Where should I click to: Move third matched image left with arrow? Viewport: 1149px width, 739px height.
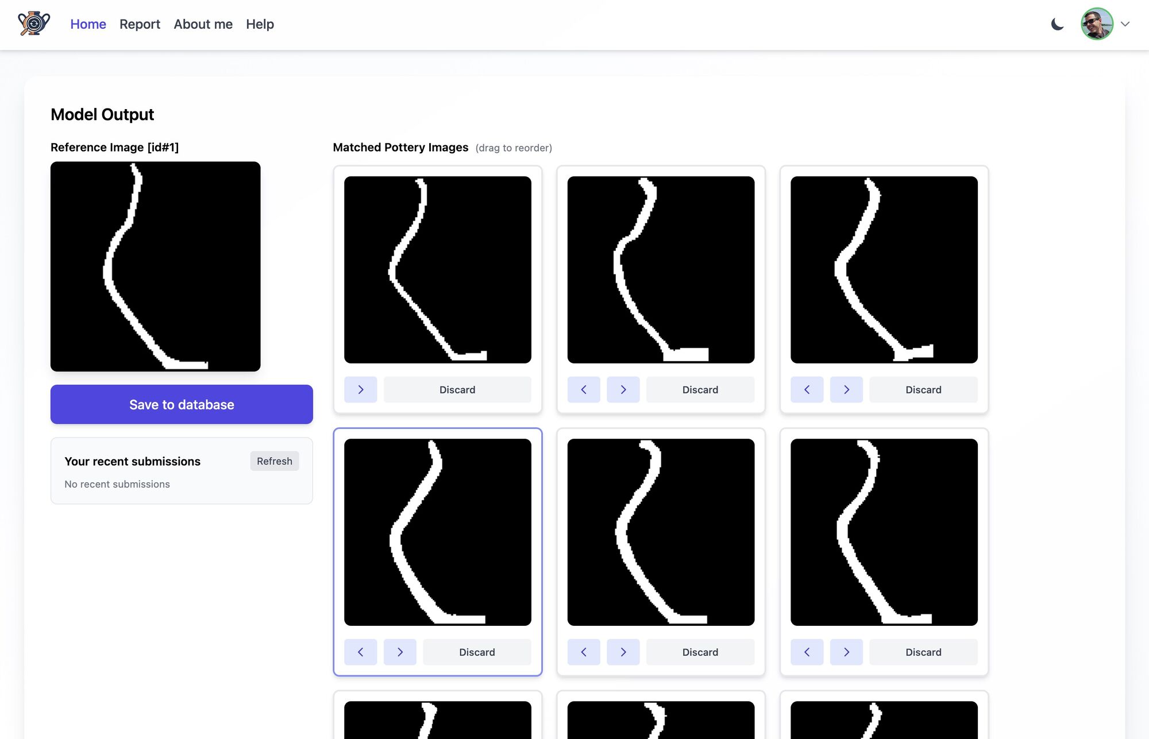click(807, 389)
